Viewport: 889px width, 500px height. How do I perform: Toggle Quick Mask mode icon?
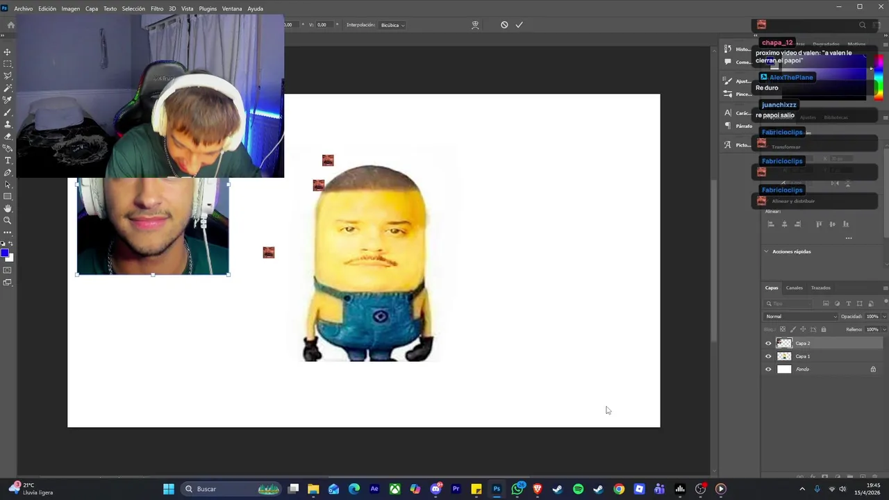[x=8, y=270]
